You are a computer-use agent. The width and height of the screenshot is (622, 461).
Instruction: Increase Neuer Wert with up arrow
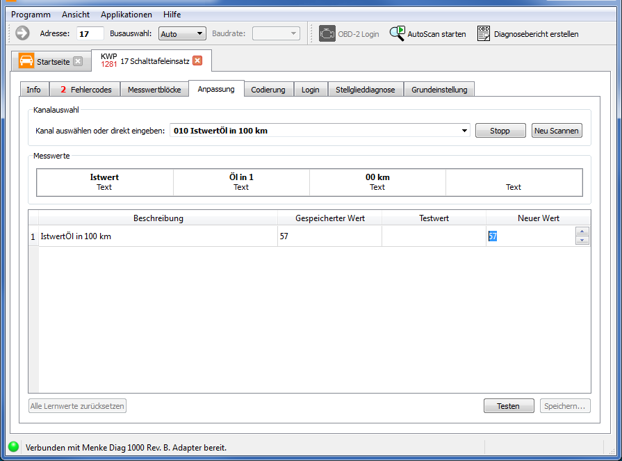click(x=582, y=232)
